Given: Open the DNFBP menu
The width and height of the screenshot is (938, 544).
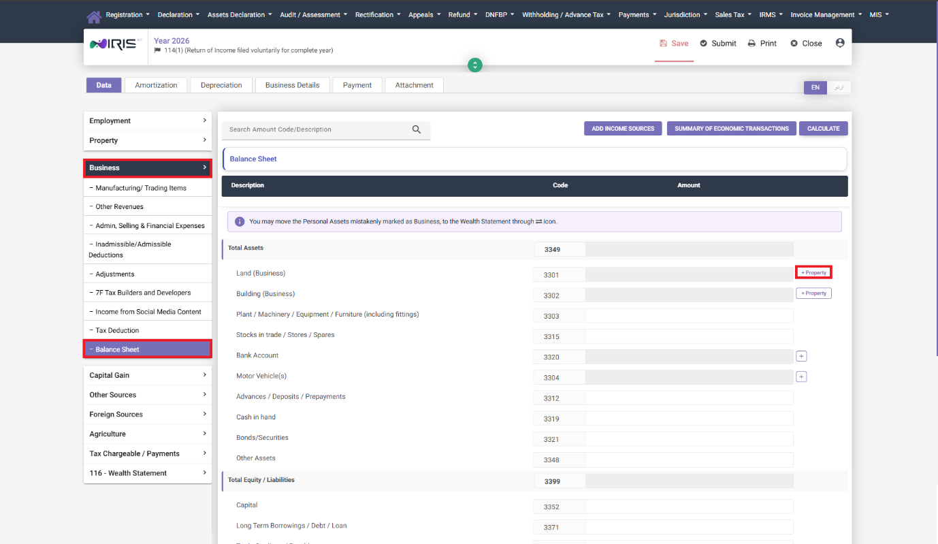Looking at the screenshot, I should [500, 14].
